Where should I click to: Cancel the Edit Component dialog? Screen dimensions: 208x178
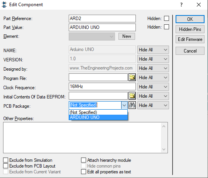click(190, 51)
